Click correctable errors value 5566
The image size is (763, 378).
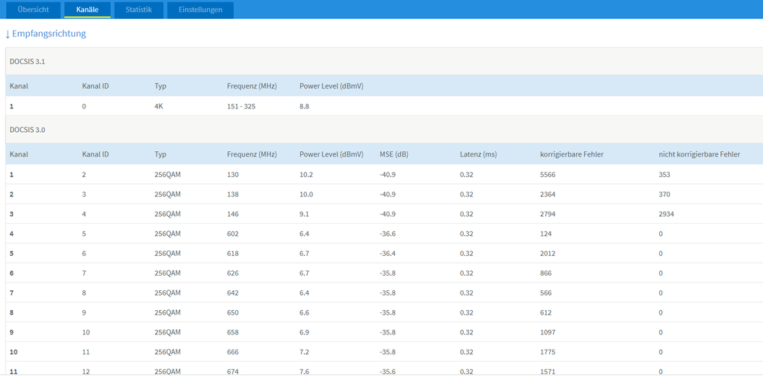point(548,175)
